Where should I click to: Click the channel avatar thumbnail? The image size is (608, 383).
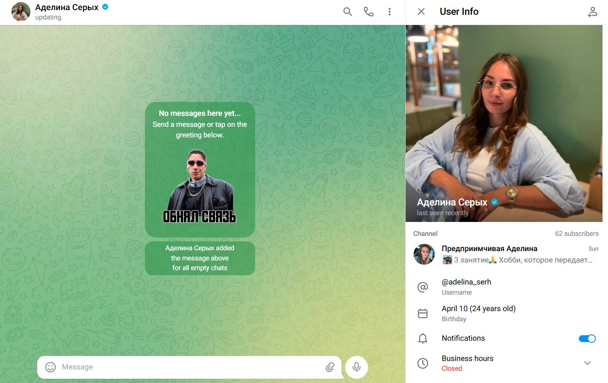pyautogui.click(x=424, y=254)
